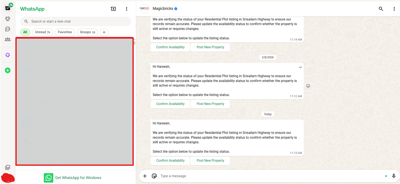Click Post New Property under today's 11:15 AM message
Screen dimensions: 400x184
210,161
